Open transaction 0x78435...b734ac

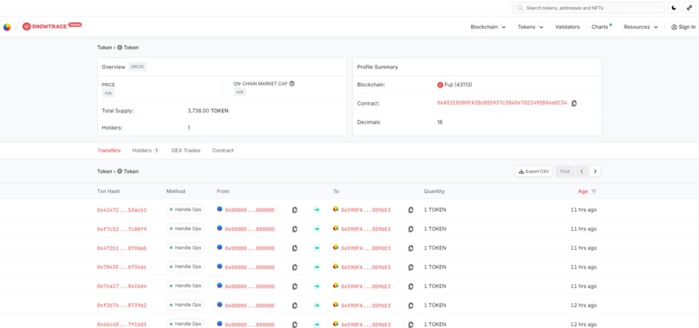point(121,267)
